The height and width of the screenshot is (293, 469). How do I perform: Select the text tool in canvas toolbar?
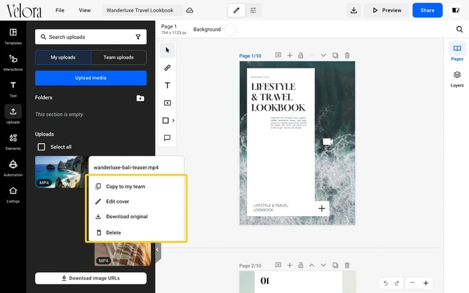pos(167,85)
